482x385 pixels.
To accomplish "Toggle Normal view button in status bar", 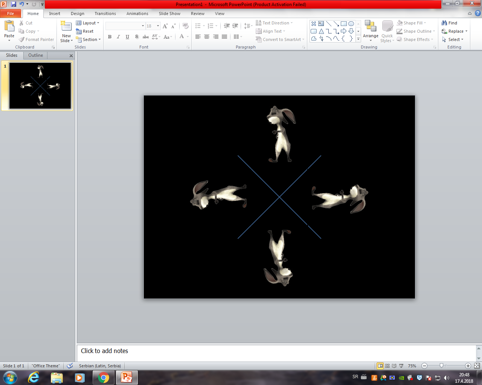I will [x=380, y=366].
